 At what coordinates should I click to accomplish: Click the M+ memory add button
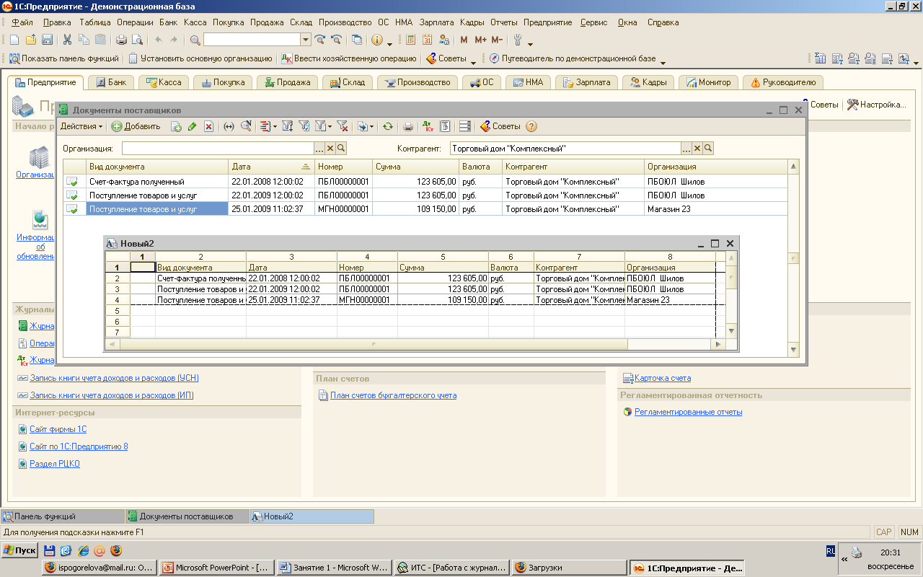[x=481, y=40]
